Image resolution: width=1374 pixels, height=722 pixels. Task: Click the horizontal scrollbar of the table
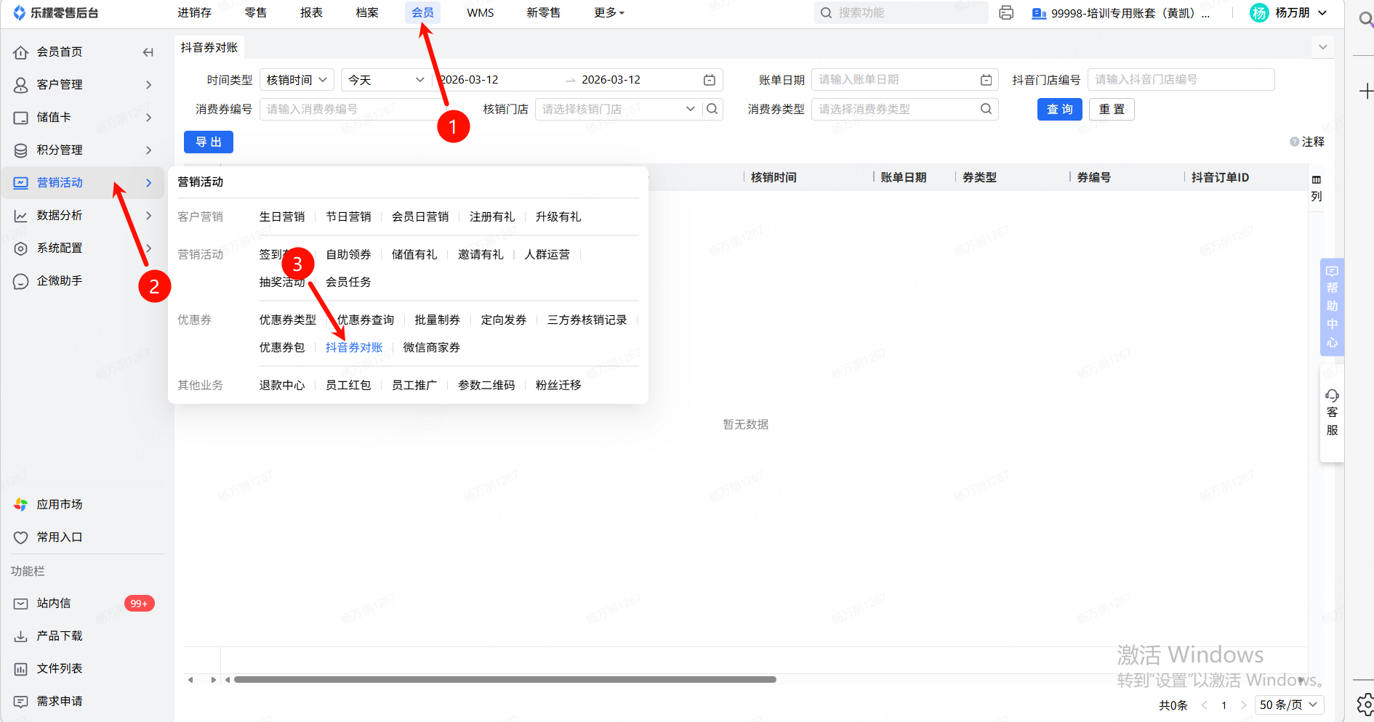pyautogui.click(x=505, y=680)
